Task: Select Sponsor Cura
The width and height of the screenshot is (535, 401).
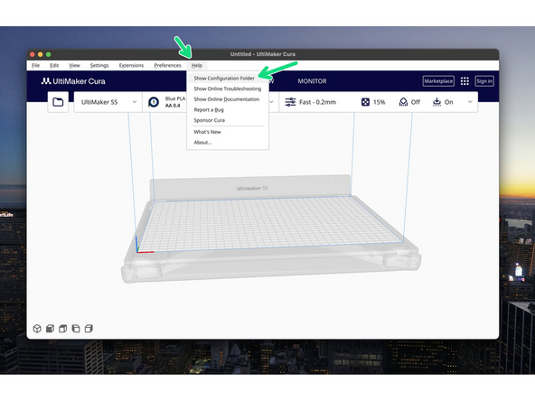Action: coord(228,120)
